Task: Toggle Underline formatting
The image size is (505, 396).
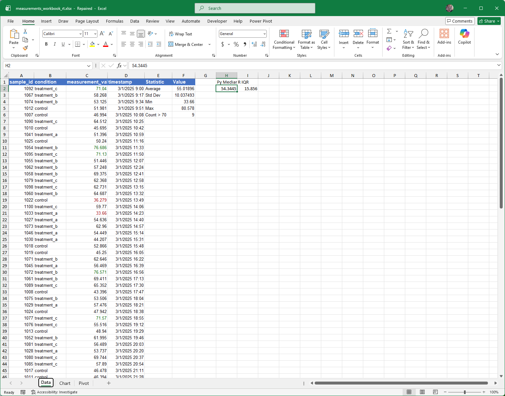Action: [x=63, y=44]
